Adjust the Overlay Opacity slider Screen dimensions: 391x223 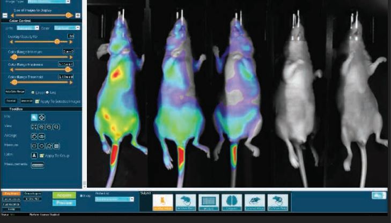point(57,41)
